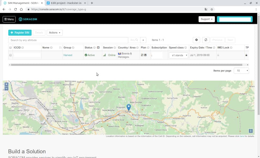Click the address bar URL
Screen dimensions: 260x158
pyautogui.click(x=59, y=9)
